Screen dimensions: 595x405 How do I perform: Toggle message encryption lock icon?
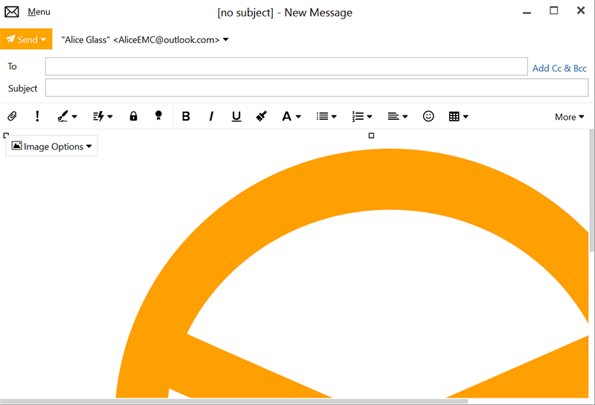tap(133, 116)
